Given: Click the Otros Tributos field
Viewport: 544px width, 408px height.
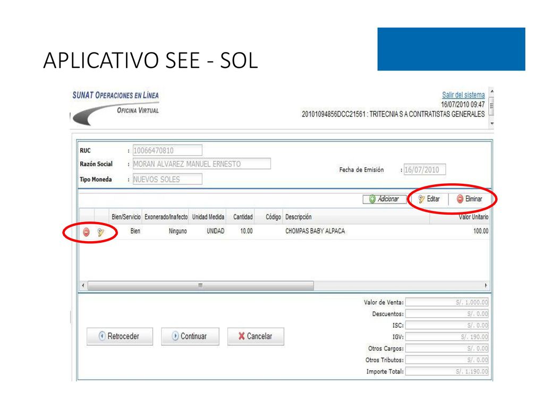Looking at the screenshot, I should click(447, 360).
